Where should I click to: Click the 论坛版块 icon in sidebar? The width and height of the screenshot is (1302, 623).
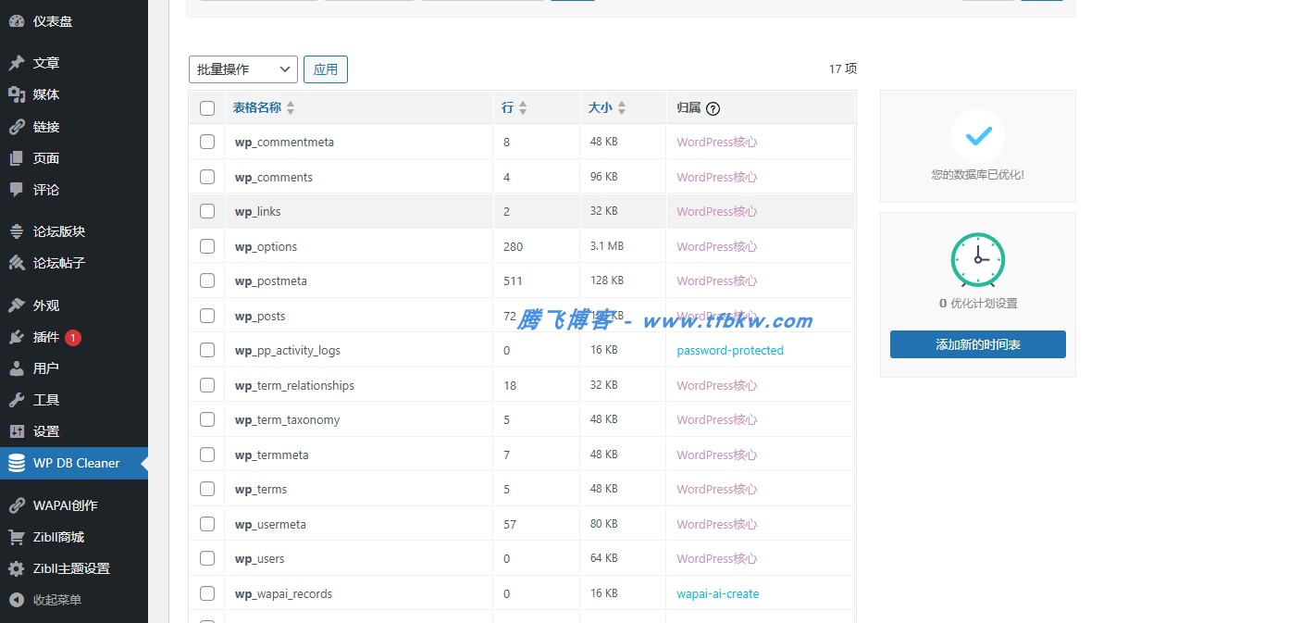coord(17,231)
